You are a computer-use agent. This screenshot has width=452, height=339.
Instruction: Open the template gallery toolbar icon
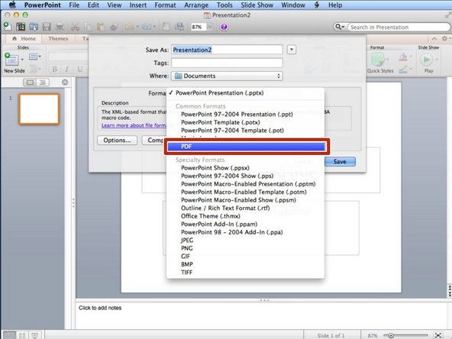(x=21, y=27)
